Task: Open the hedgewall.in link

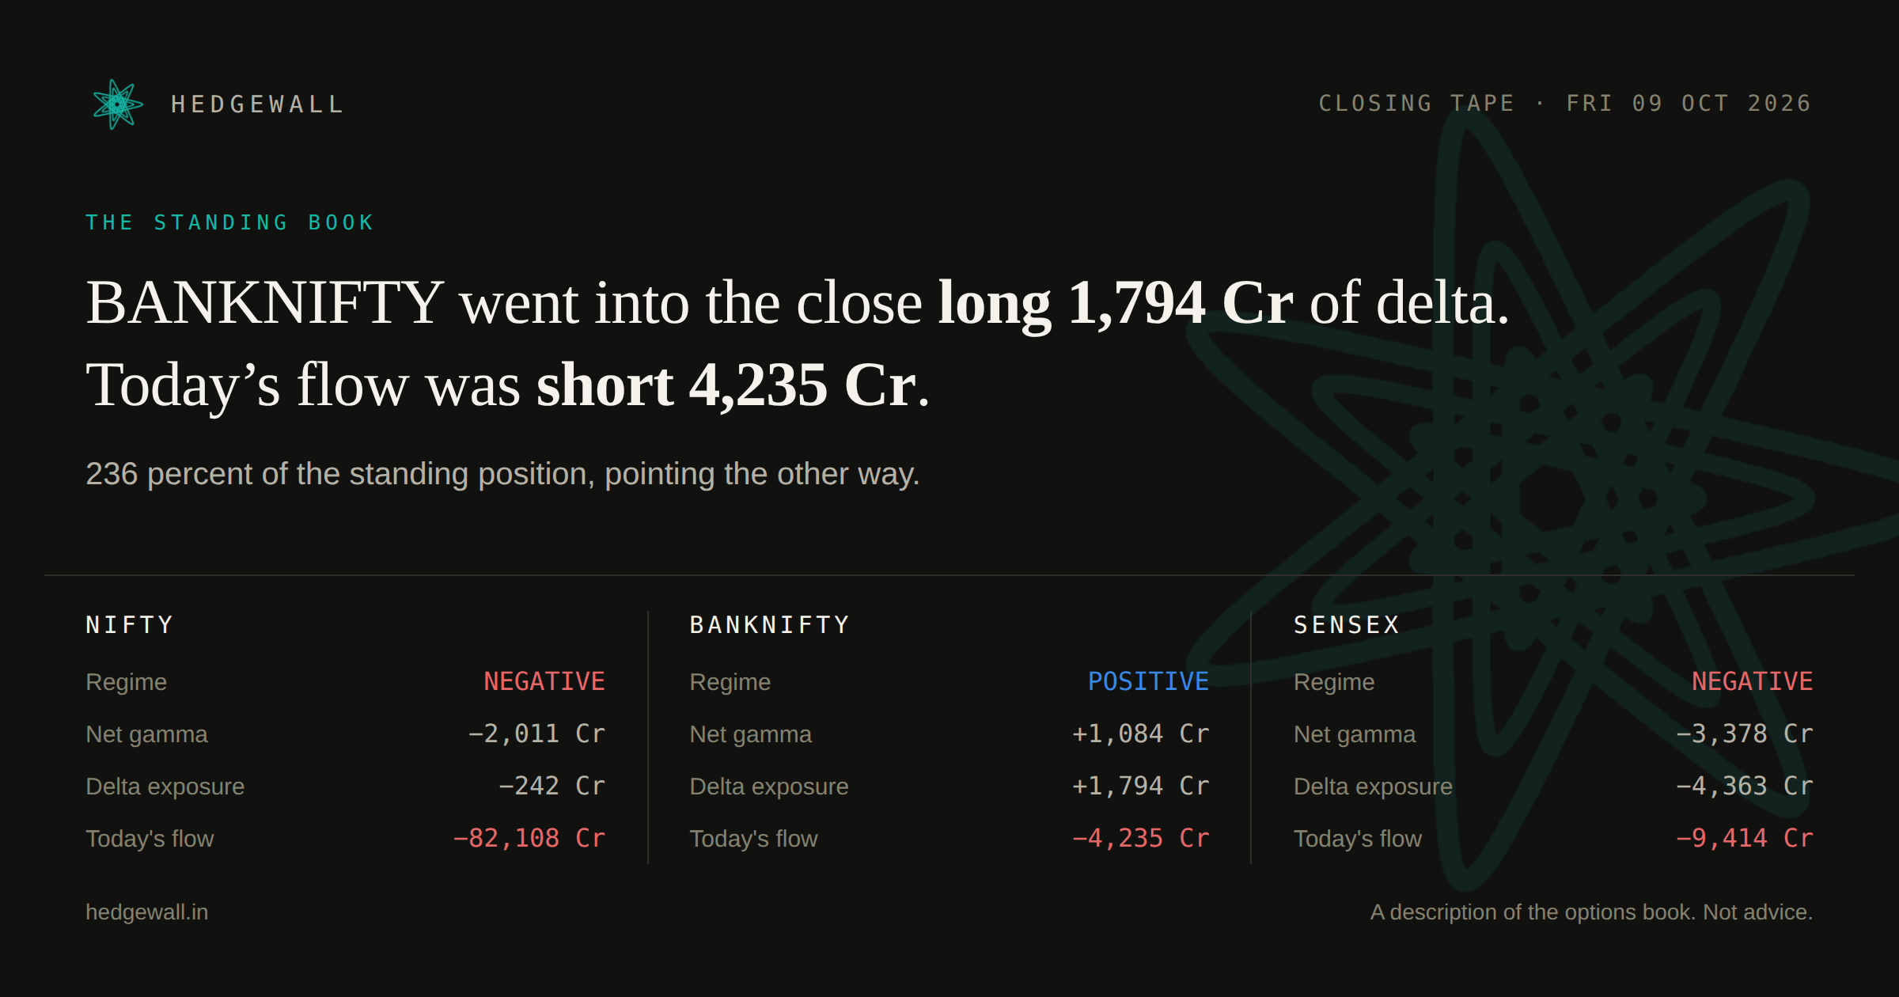Action: tap(147, 912)
